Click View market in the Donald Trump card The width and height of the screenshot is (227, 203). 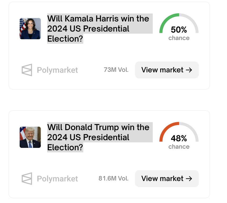click(167, 179)
